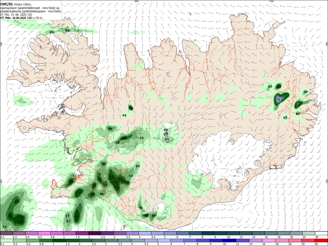The height and width of the screenshot is (246, 328).
Task: Click the 3.4 precipitation value near the east coast
Action: 298,105
